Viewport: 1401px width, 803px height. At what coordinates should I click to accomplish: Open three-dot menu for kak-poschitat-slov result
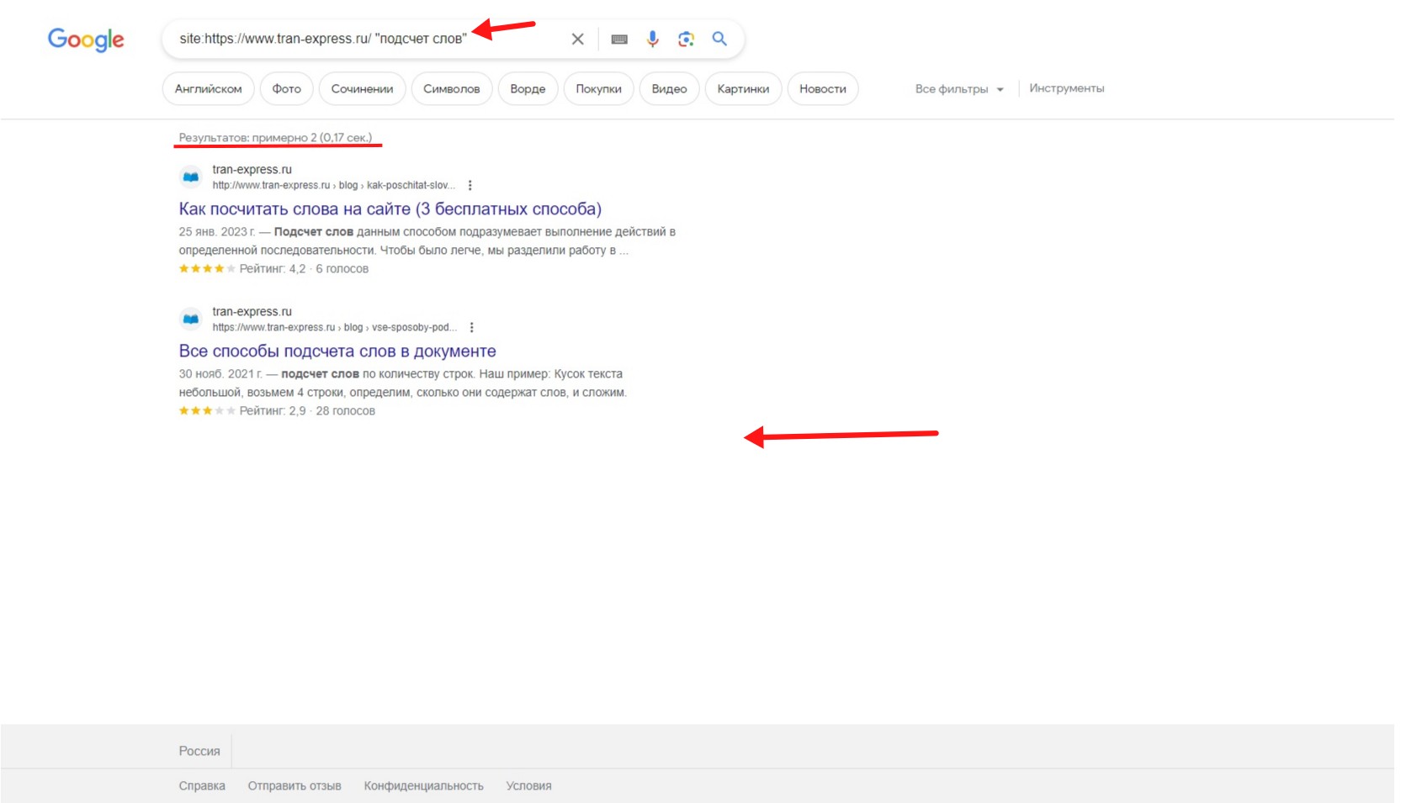[x=470, y=185]
